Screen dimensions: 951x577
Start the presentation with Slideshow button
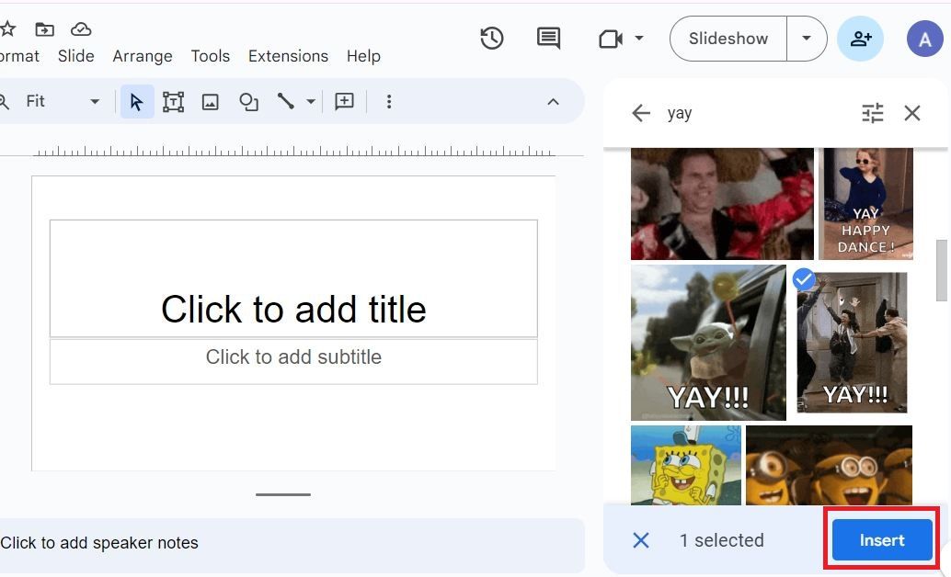(x=728, y=39)
